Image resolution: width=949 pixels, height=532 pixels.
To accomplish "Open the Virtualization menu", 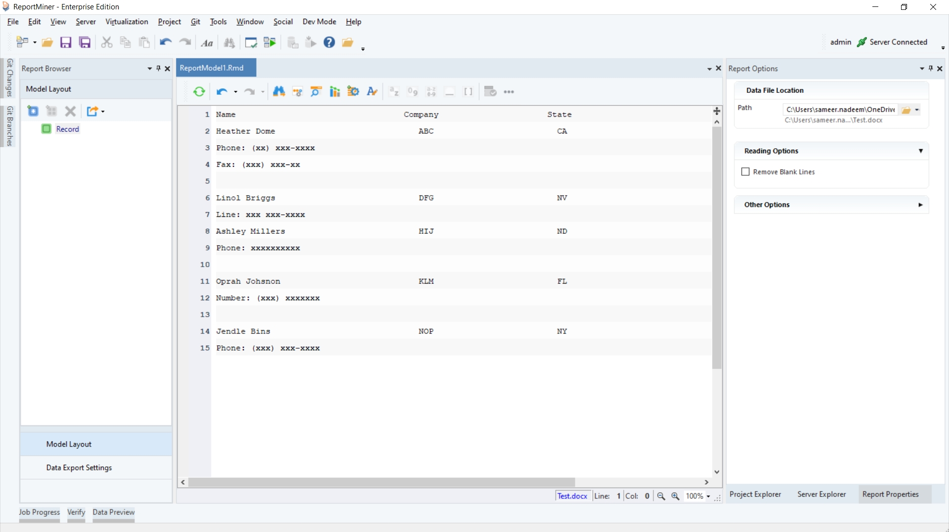I will point(127,22).
